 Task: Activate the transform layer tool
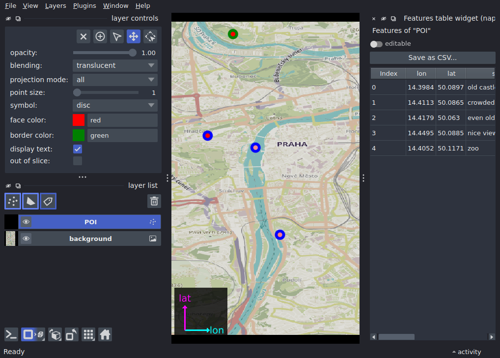coord(150,37)
